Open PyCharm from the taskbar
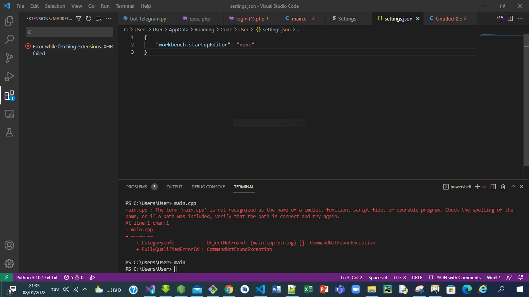The width and height of the screenshot is (529, 297). 387,289
